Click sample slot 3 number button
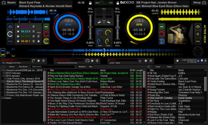 coord(151,61)
